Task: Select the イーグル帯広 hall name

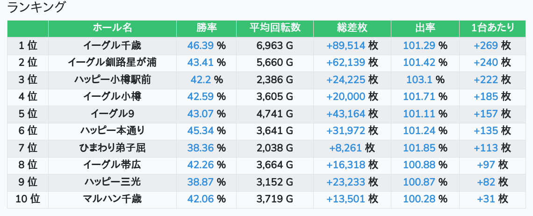Action: click(x=112, y=165)
